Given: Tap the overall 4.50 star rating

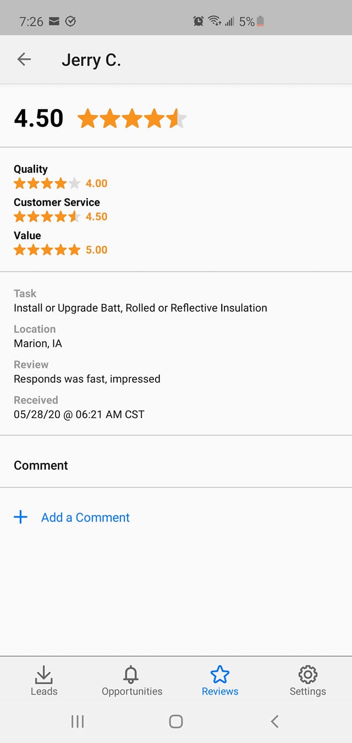Looking at the screenshot, I should click(132, 118).
